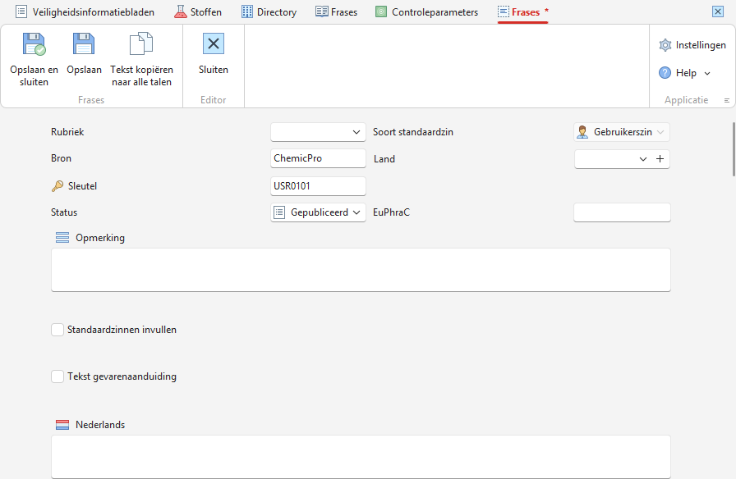Open the Directory tab
Viewport: 736px width, 479px height.
click(269, 11)
